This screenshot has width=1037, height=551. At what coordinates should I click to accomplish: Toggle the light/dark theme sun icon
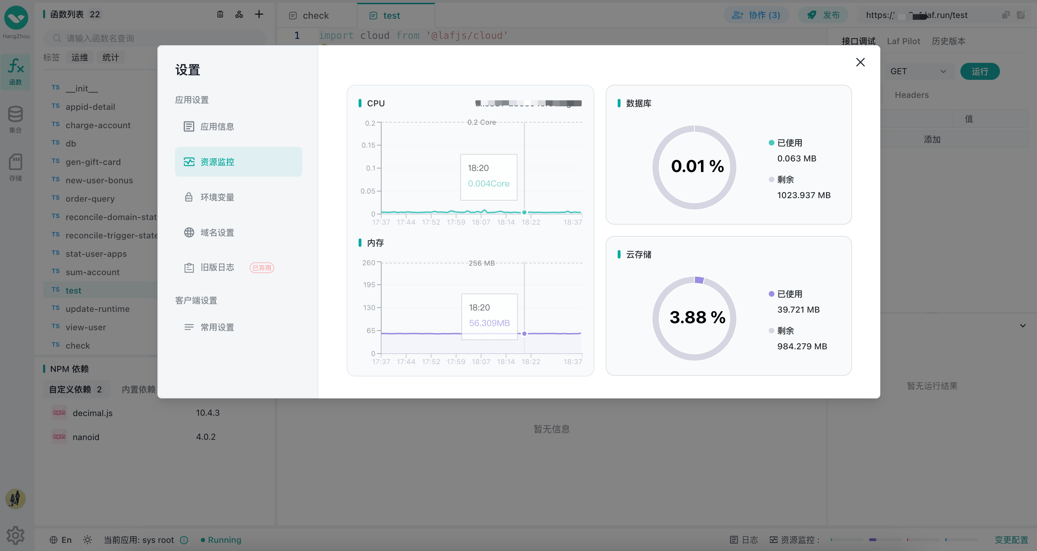pos(87,540)
